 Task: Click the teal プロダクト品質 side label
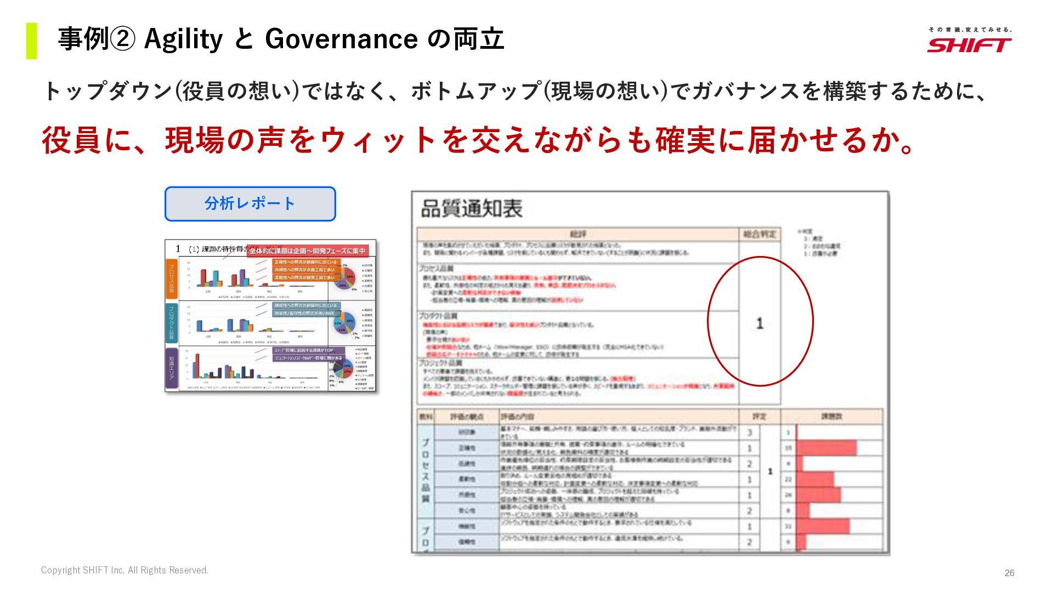(x=172, y=323)
